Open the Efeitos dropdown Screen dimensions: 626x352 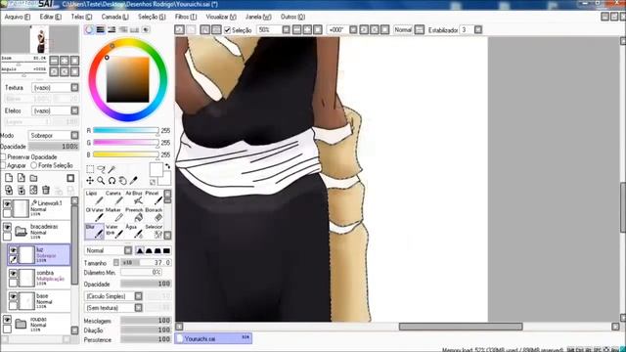point(74,110)
